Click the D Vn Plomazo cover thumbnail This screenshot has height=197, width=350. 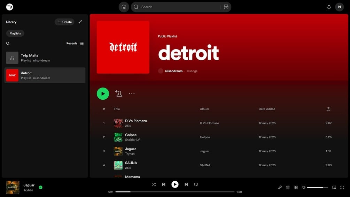(x=118, y=123)
